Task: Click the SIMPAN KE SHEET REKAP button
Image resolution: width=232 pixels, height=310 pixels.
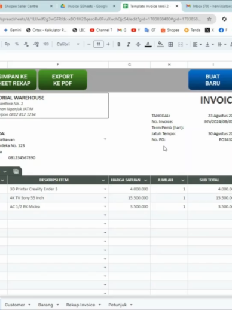Action: pos(18,80)
